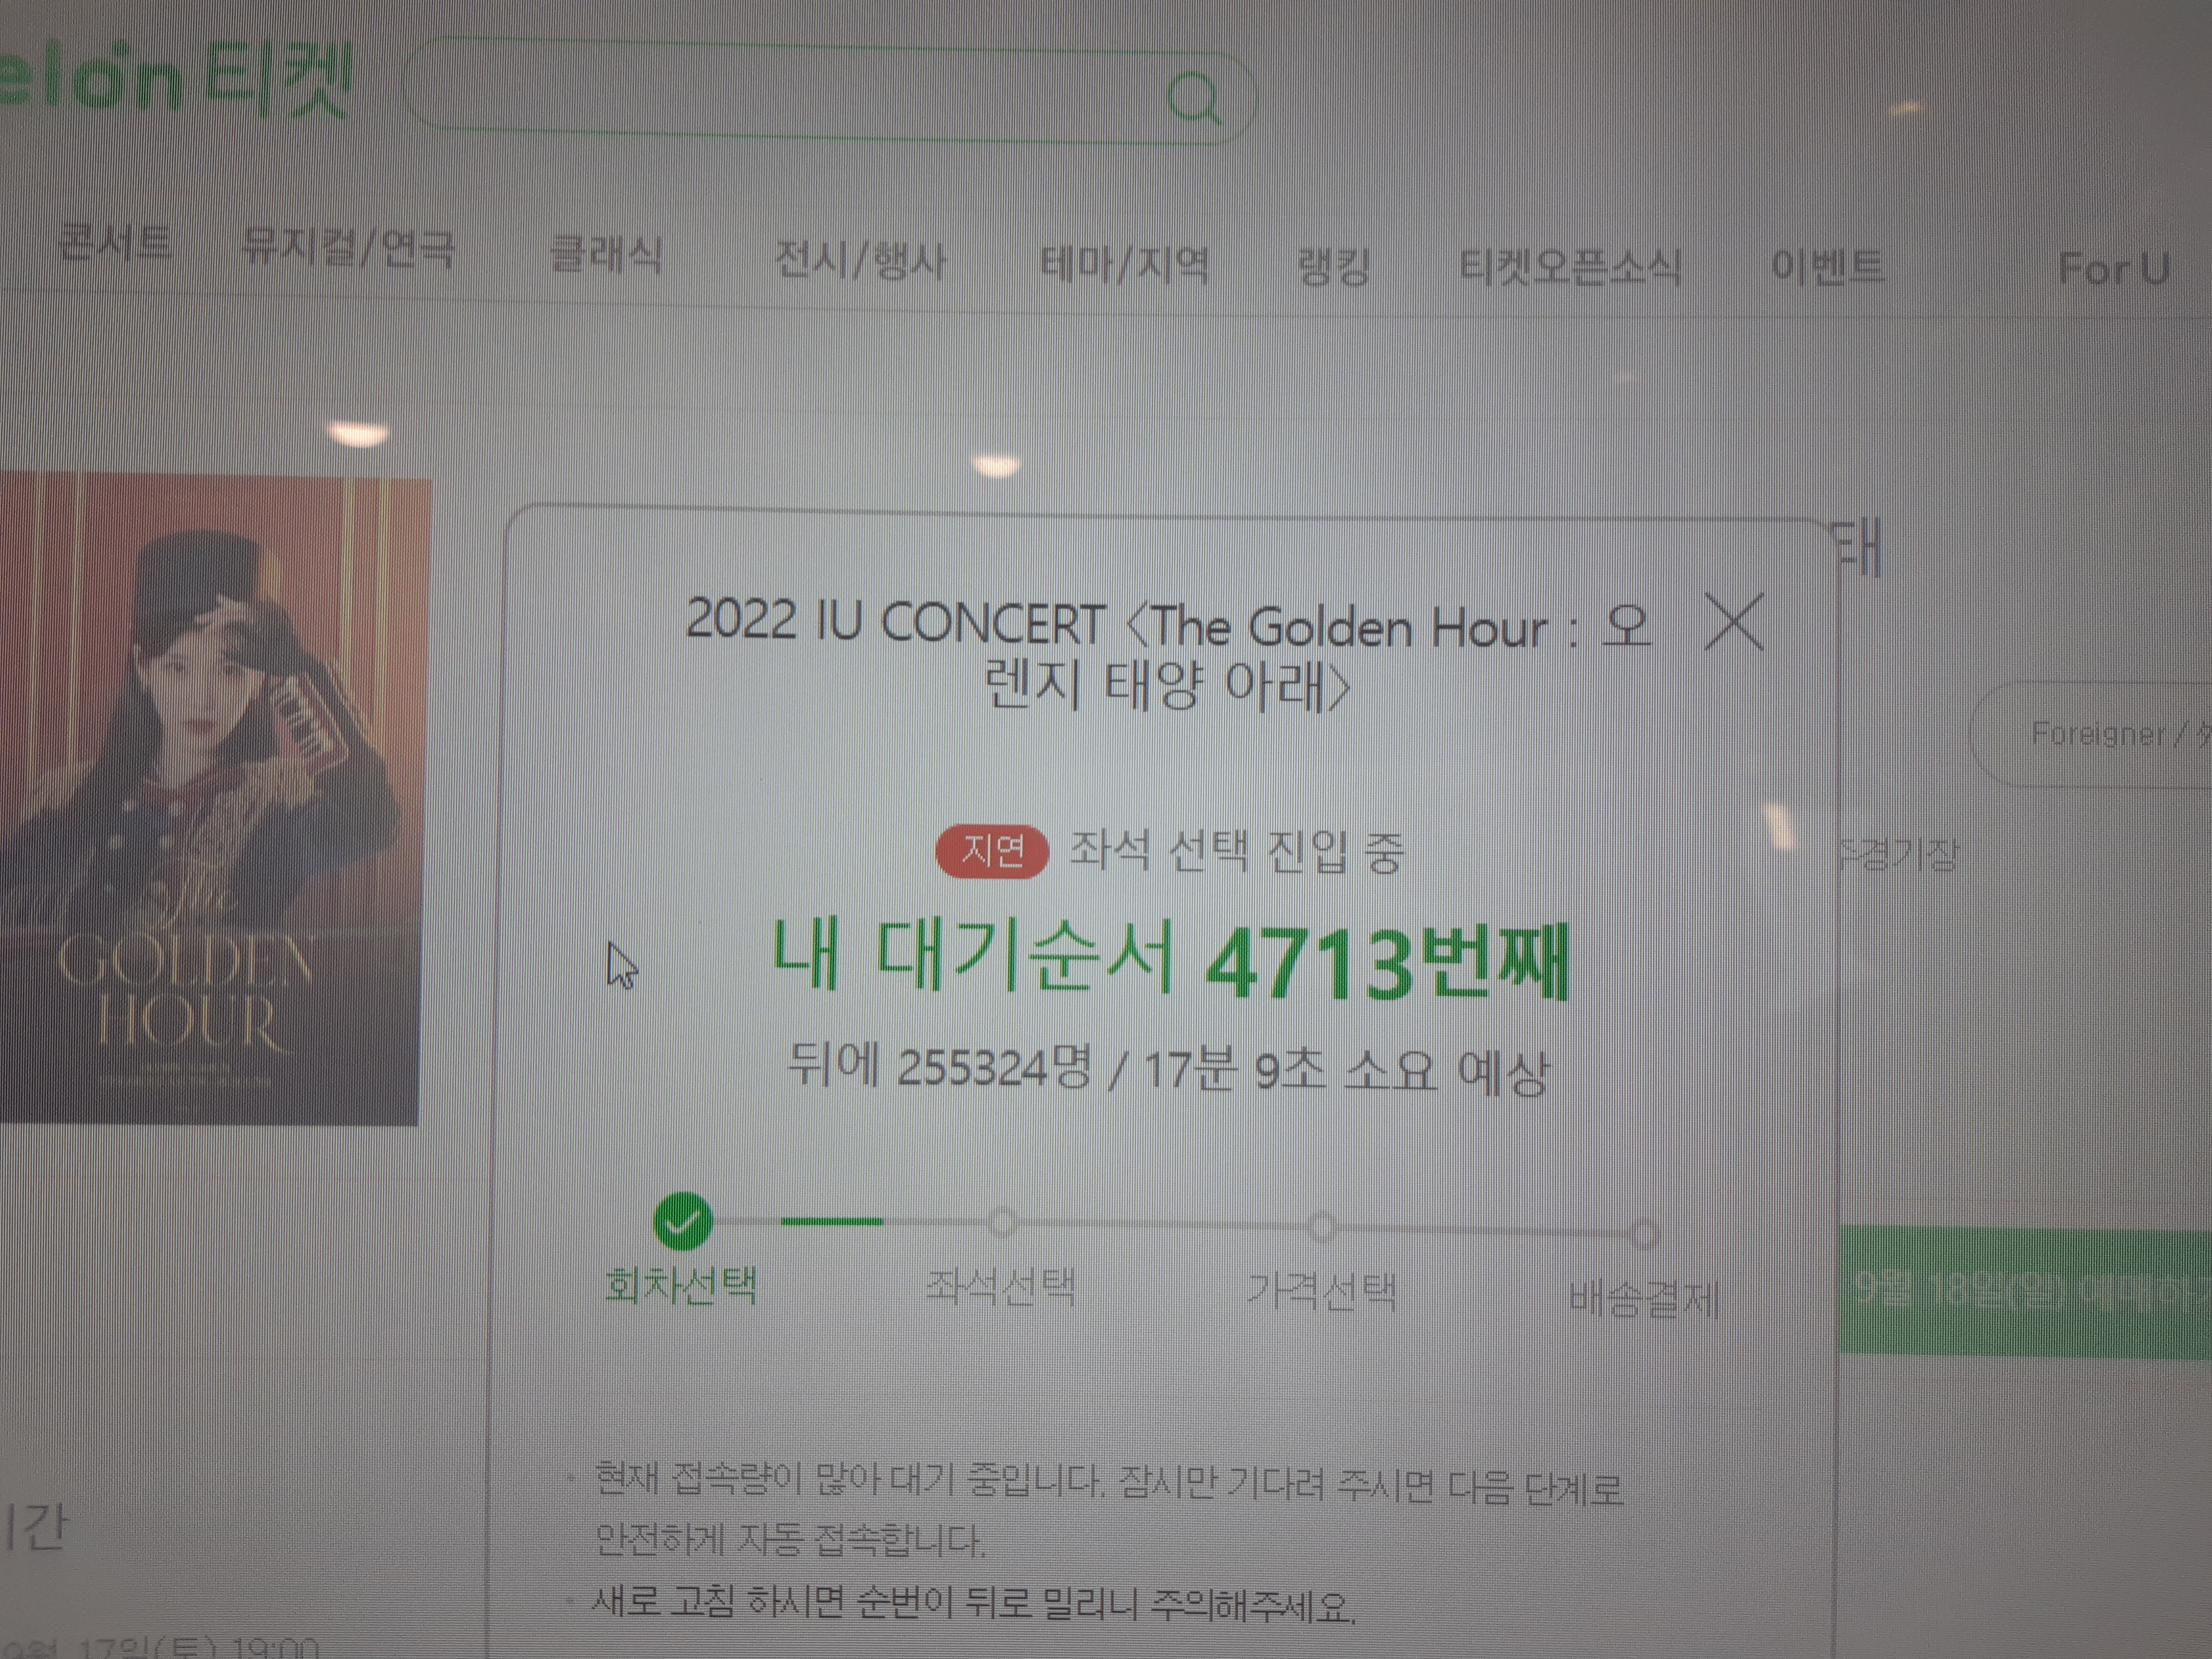View the 랭킹 page

click(1334, 266)
